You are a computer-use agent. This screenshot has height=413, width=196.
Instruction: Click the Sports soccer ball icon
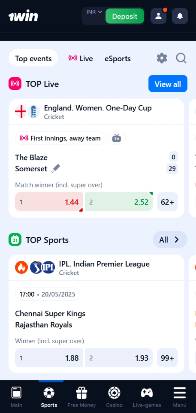[x=49, y=393]
